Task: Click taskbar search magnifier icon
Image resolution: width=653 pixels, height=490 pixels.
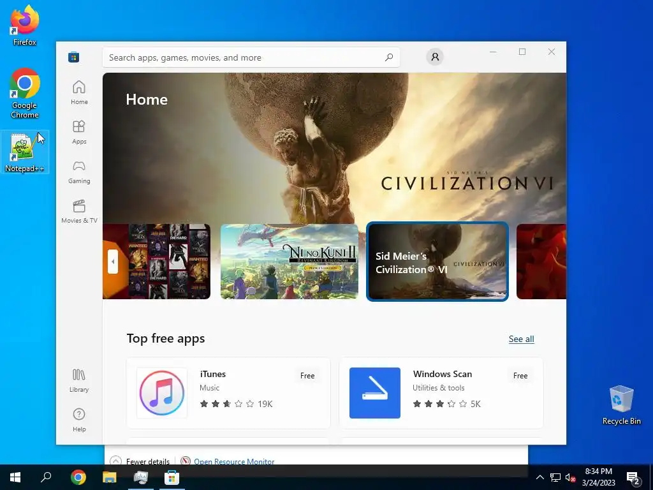Action: (x=46, y=477)
